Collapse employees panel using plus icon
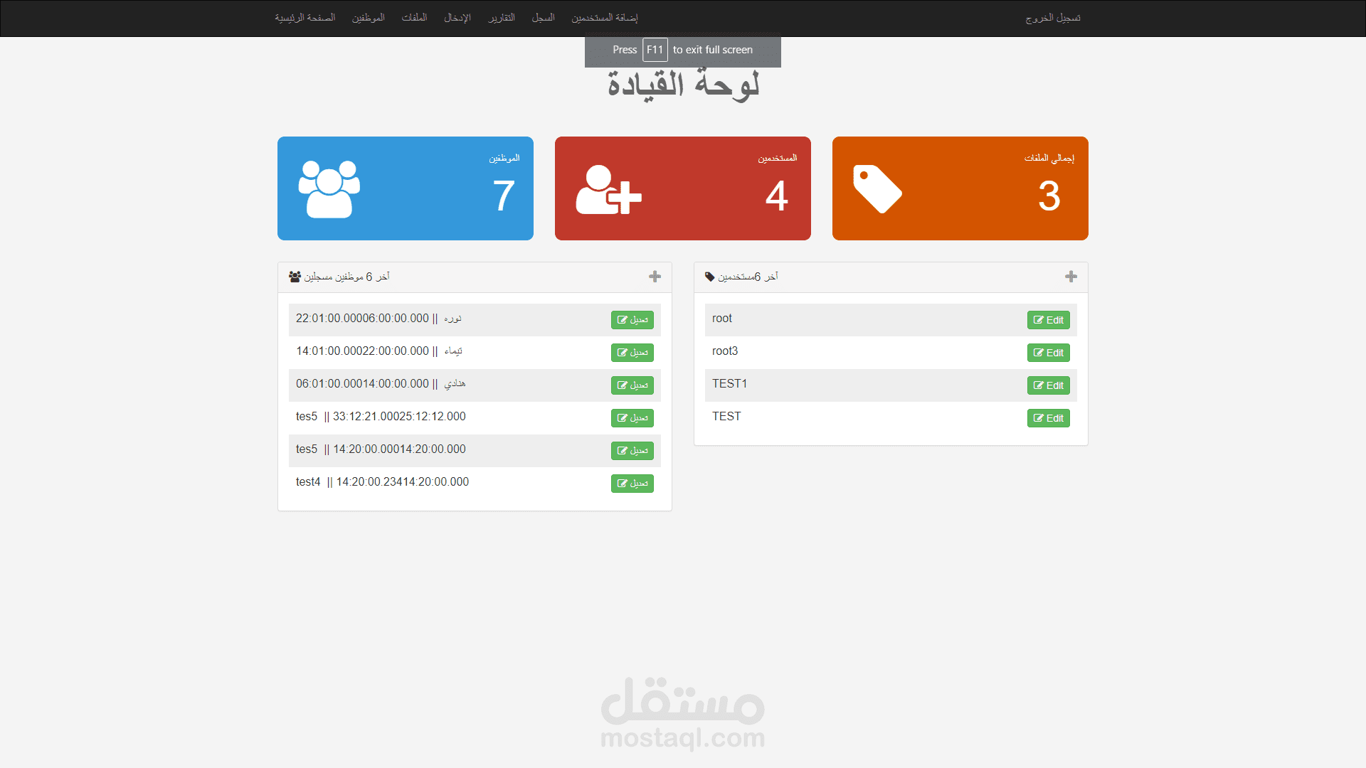 coord(655,277)
